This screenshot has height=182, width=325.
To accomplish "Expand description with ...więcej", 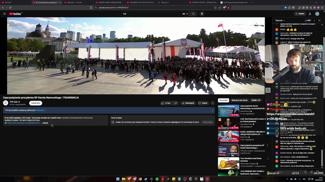I will 45,123.
